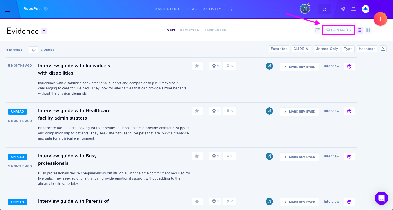Image resolution: width=393 pixels, height=210 pixels.
Task: Open the envelope email icon
Action: click(318, 30)
